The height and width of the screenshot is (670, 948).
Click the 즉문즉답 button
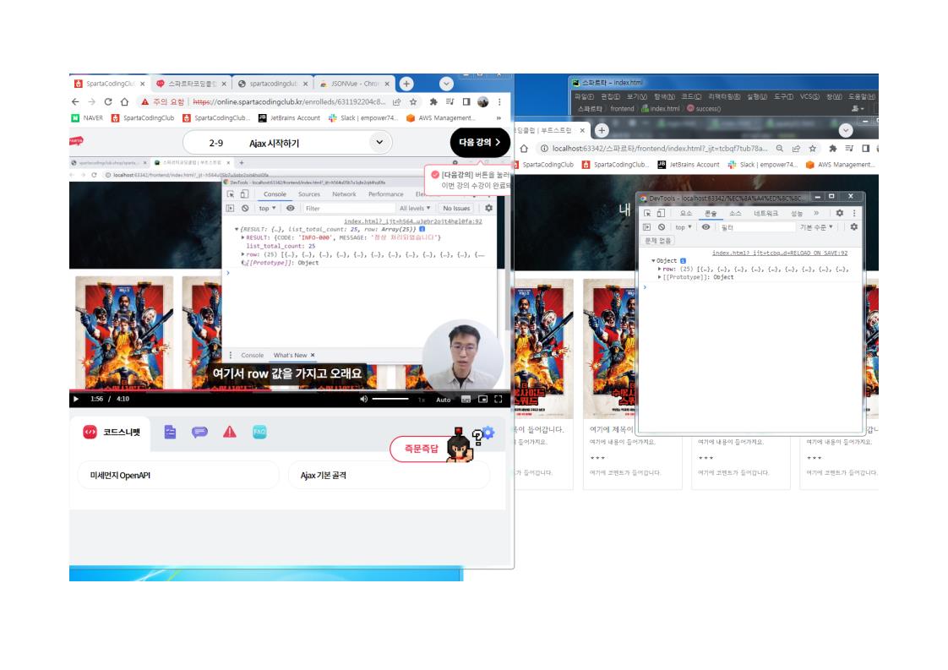coord(422,449)
